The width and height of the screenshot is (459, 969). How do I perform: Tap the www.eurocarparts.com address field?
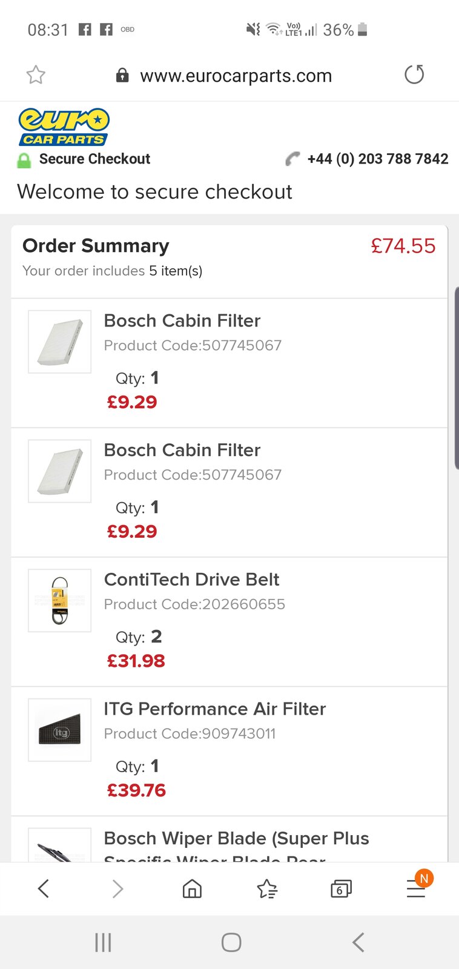click(236, 76)
